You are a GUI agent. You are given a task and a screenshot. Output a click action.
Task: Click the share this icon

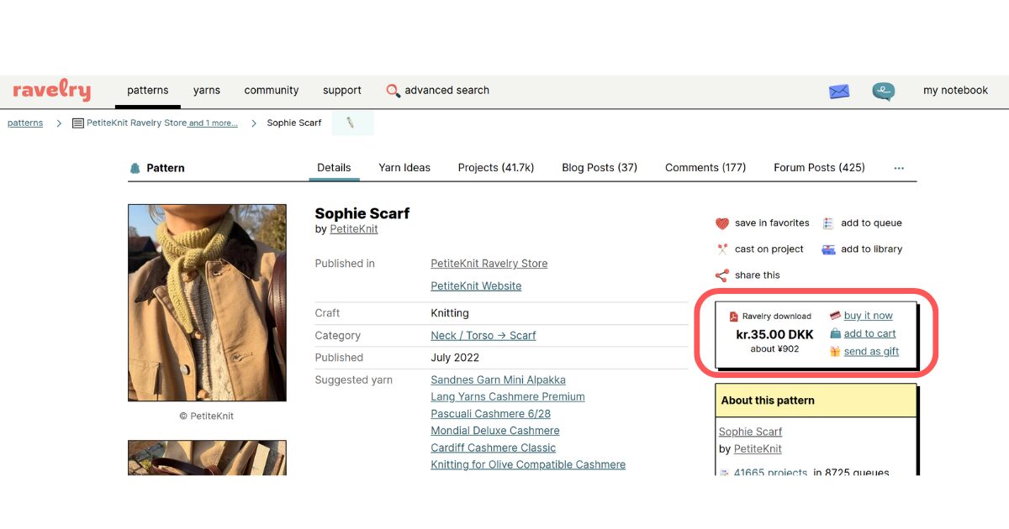click(x=721, y=275)
